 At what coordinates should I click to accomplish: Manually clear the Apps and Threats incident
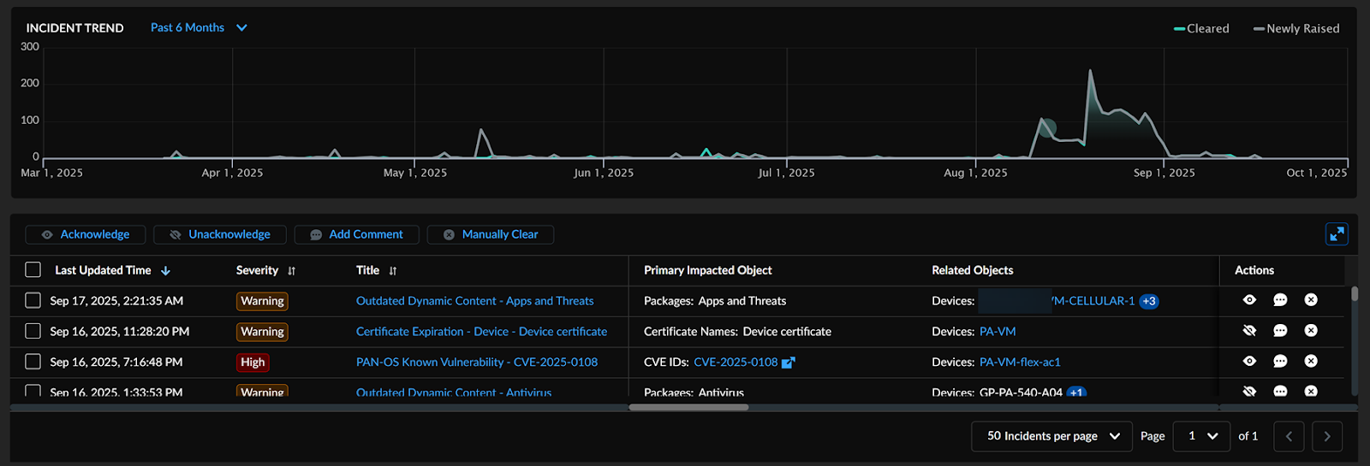click(1311, 300)
